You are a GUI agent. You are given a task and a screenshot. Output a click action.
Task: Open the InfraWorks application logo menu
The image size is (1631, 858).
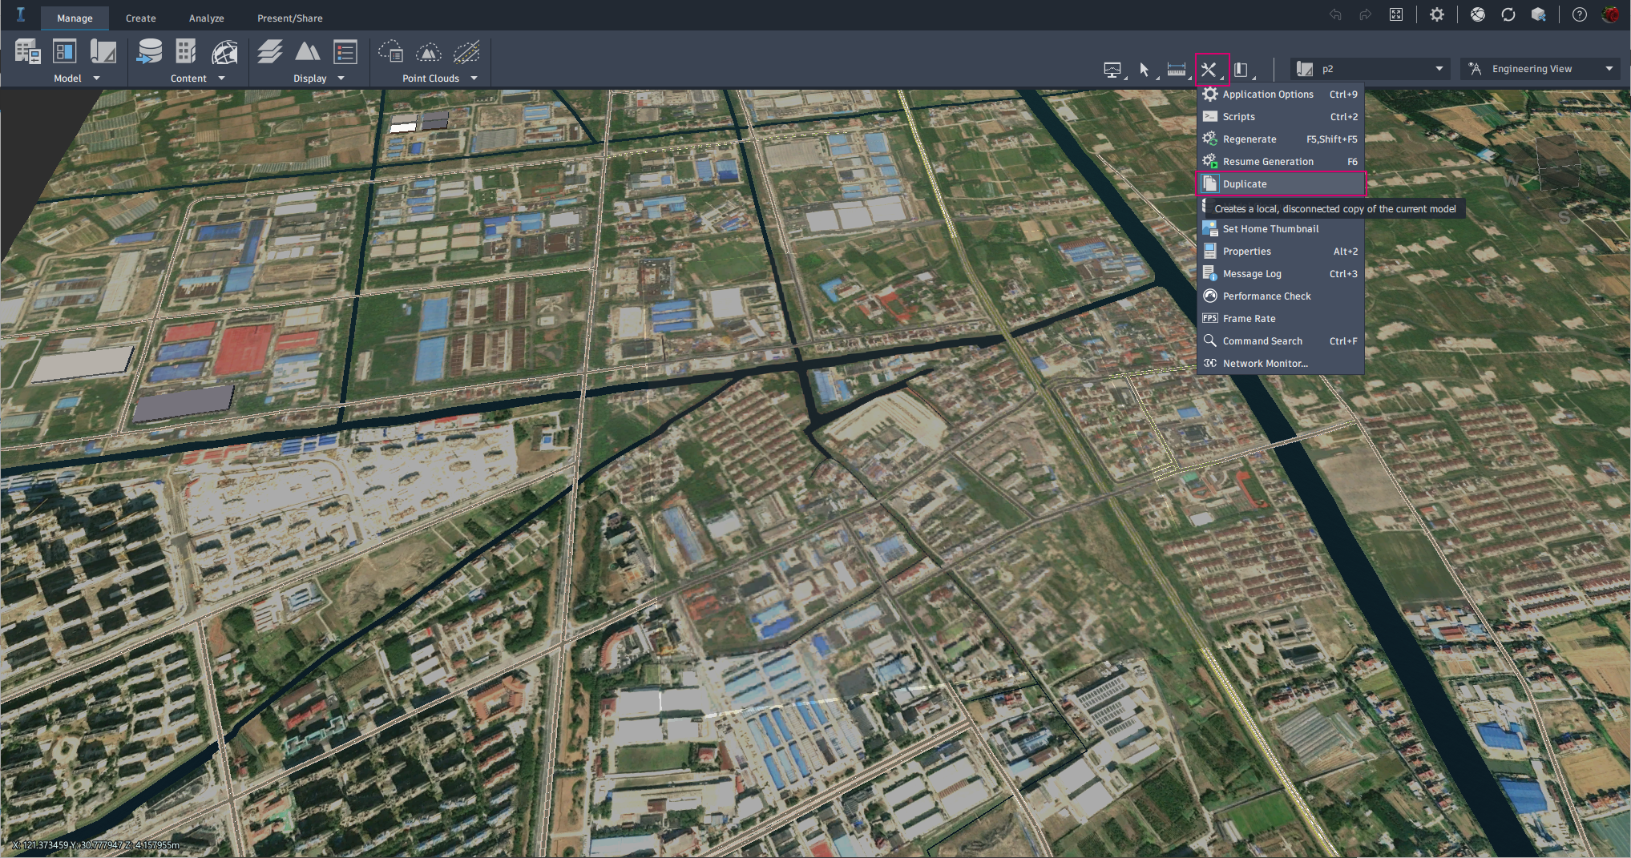click(21, 15)
